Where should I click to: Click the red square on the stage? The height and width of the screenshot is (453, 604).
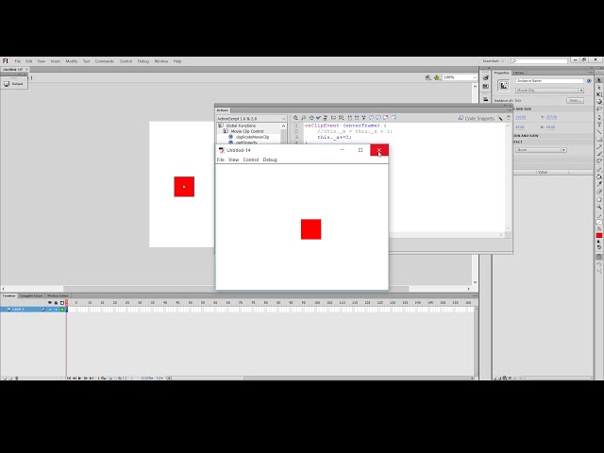[184, 187]
